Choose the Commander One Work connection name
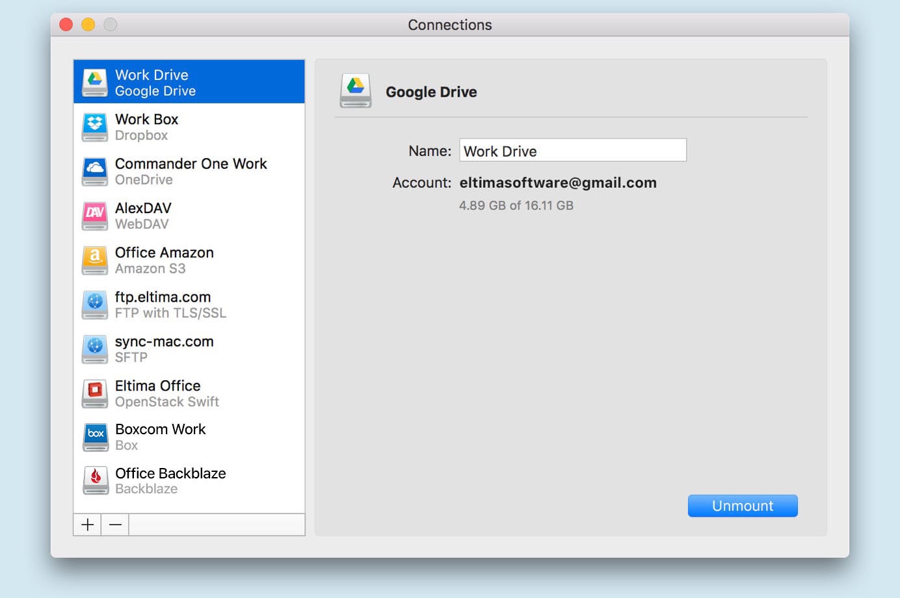Viewport: 900px width, 598px height. tap(191, 164)
